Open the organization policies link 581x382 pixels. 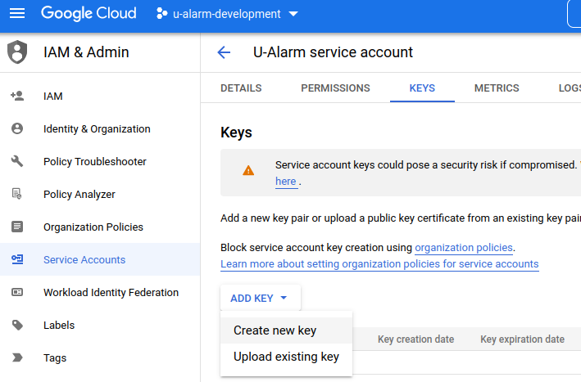point(464,247)
